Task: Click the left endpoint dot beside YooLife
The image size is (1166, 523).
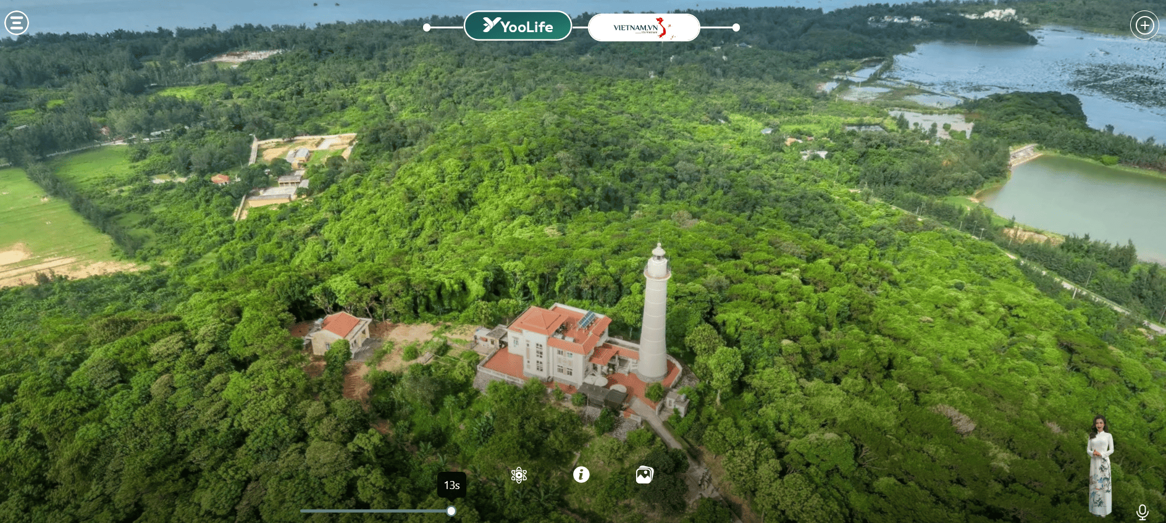Action: 427,28
